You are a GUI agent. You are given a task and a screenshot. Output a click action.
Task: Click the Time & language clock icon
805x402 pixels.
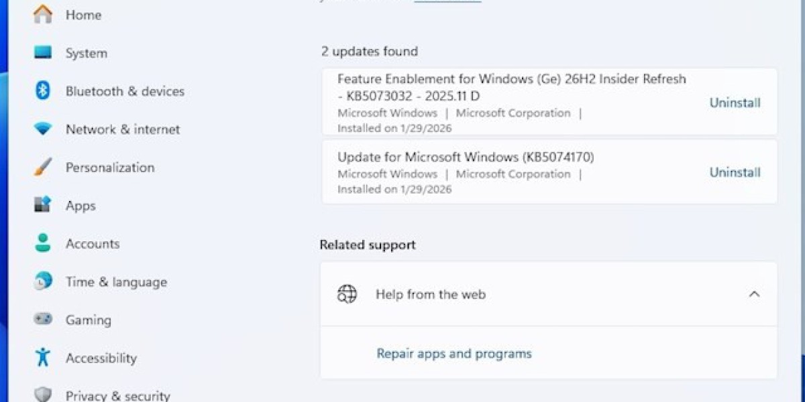(43, 281)
